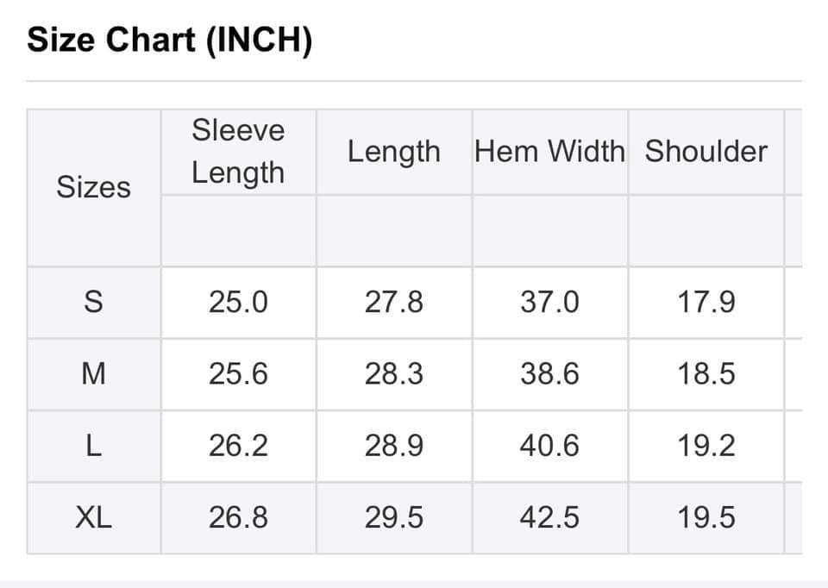Click sleeve length value 26.8
828x588 pixels.
coord(238,517)
